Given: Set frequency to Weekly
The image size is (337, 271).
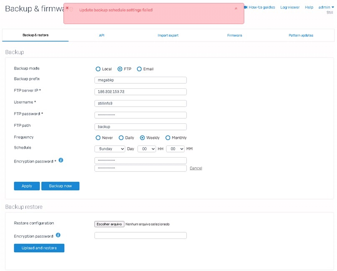Looking at the screenshot, I should point(142,138).
